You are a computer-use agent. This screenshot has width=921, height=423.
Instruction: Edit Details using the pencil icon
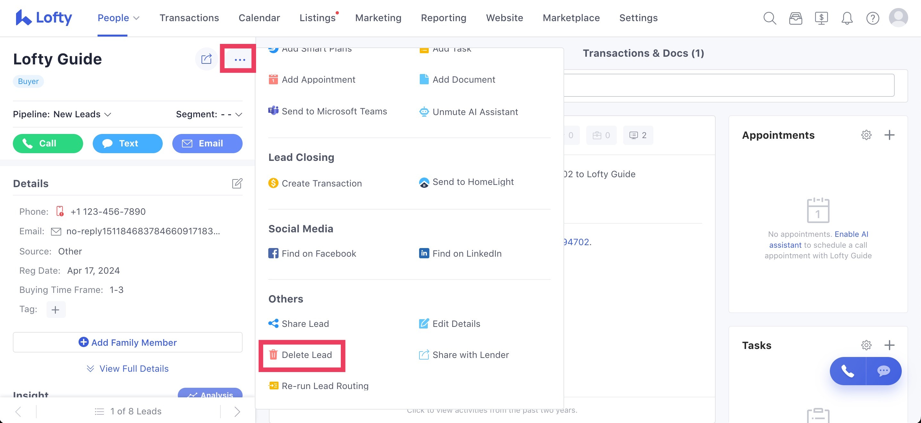[237, 184]
